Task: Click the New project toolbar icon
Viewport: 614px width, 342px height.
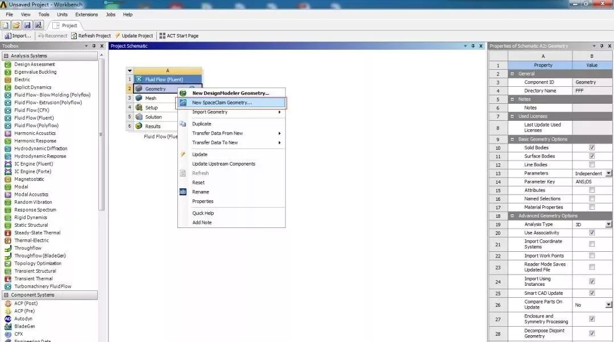Action: (6, 26)
